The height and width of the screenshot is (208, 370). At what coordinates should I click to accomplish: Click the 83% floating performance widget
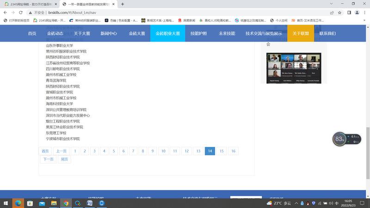pyautogui.click(x=340, y=139)
